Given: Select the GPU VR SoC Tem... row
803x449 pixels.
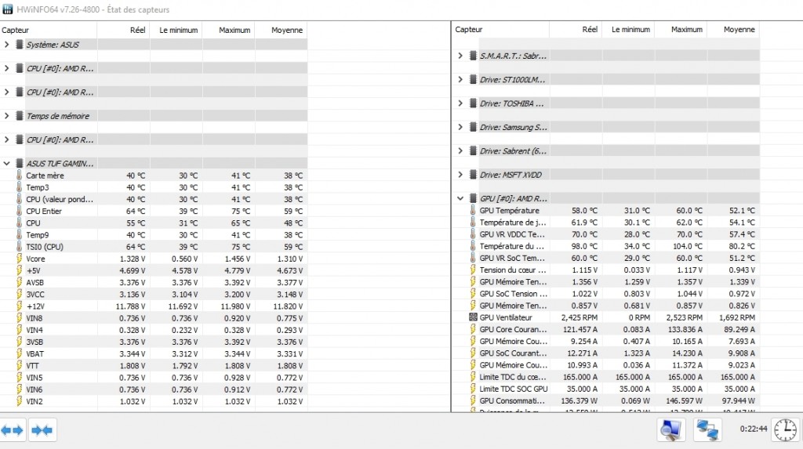Looking at the screenshot, I should point(606,258).
